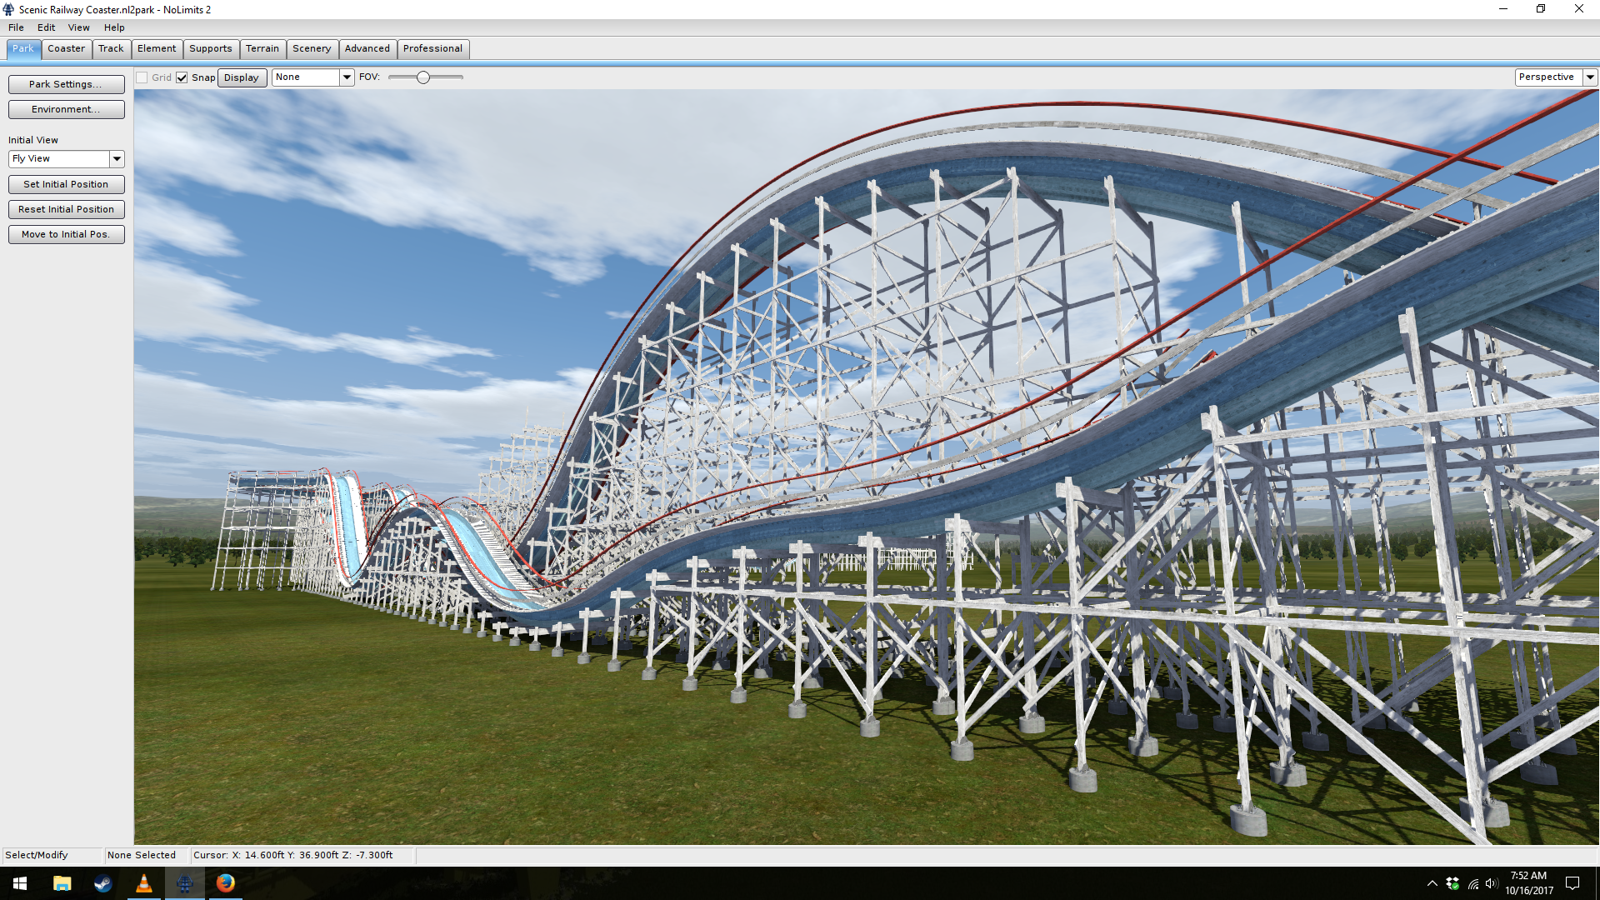Launch Steam from the taskbar

click(102, 883)
